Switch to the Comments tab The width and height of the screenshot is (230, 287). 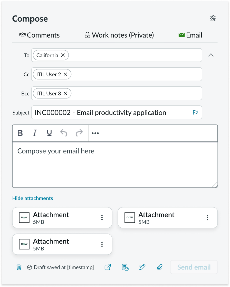click(x=40, y=35)
